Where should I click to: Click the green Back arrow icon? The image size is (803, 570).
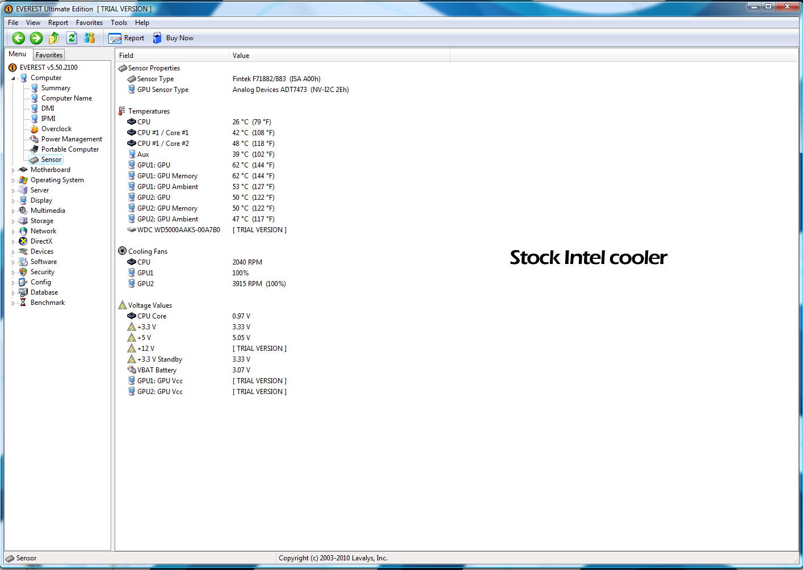(19, 38)
